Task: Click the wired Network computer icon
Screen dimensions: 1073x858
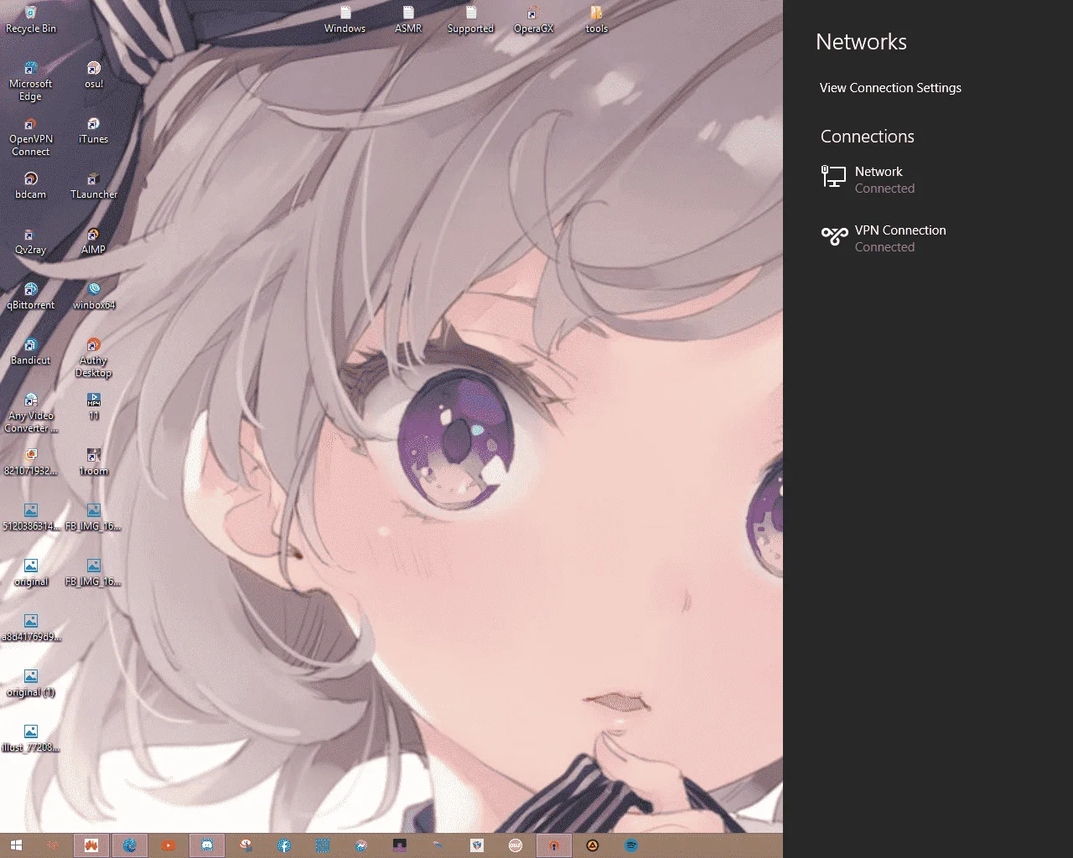Action: point(833,176)
